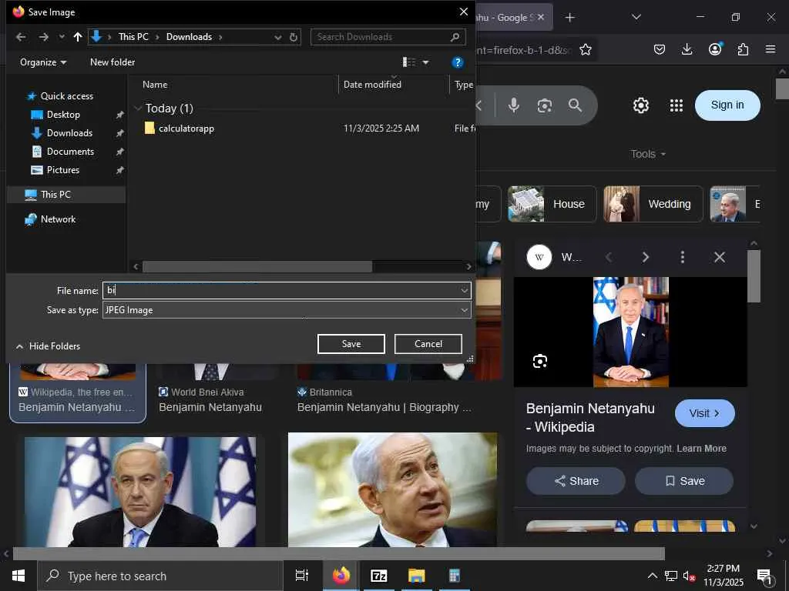Screen dimensions: 789x591
Task: Go up one folder level
Action: tap(78, 37)
